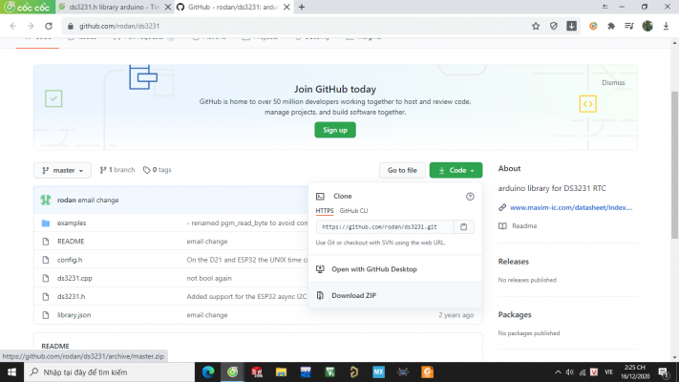Click the volume speaker tray icon
The height and width of the screenshot is (382, 679).
pyautogui.click(x=570, y=372)
